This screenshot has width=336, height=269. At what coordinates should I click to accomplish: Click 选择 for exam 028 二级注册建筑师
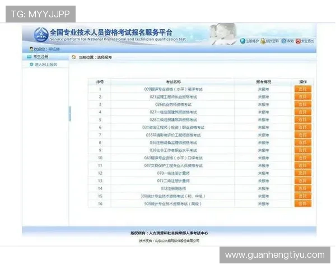click(x=302, y=119)
